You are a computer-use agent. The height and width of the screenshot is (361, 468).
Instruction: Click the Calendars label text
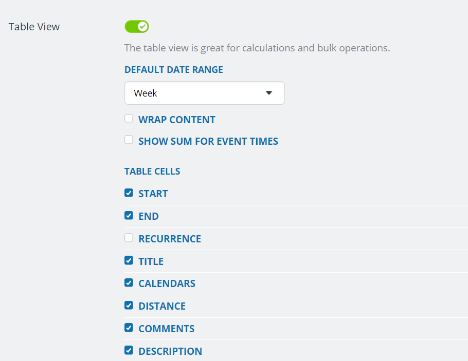coord(167,283)
